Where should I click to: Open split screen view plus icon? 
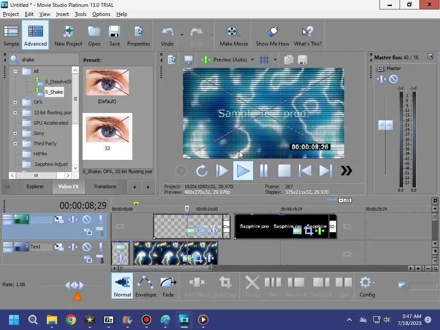(x=205, y=59)
